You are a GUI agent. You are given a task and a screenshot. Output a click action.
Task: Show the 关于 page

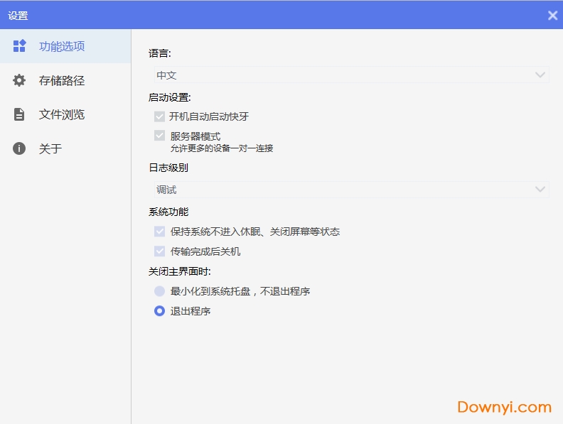[x=50, y=148]
